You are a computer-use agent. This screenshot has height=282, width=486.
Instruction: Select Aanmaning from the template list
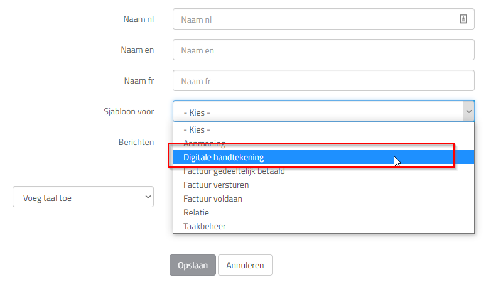pos(323,143)
